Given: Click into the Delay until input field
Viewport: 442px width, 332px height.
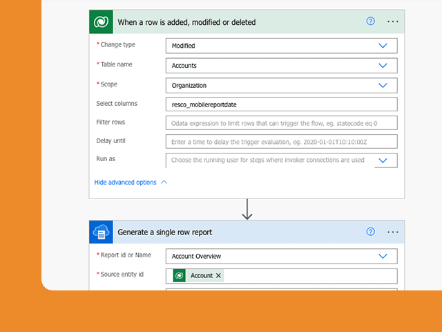Looking at the screenshot, I should click(x=282, y=142).
